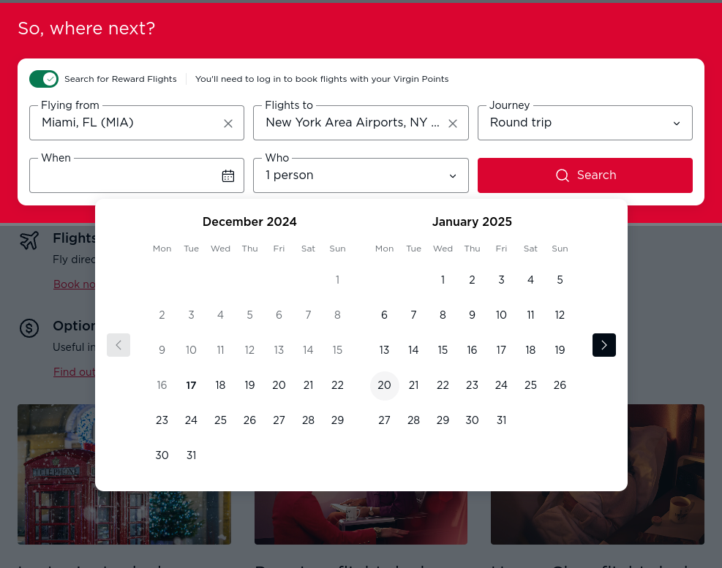Select December 18 in the calendar
The image size is (722, 568).
point(221,385)
